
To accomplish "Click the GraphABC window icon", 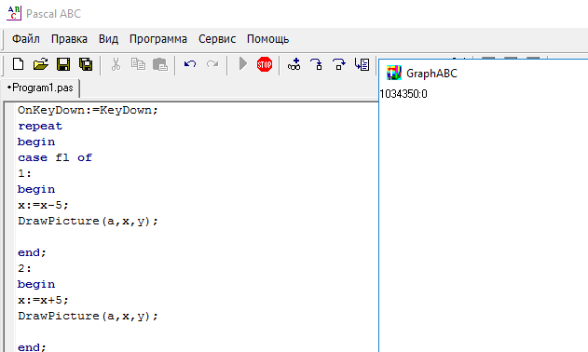I will pos(394,73).
